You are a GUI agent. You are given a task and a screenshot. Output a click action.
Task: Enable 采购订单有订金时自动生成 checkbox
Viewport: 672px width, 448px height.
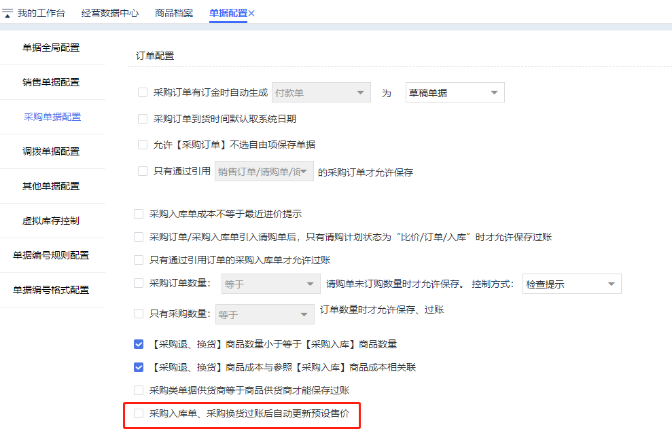click(x=143, y=92)
